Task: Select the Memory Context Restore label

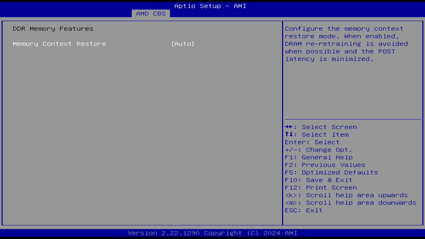Action: point(59,44)
